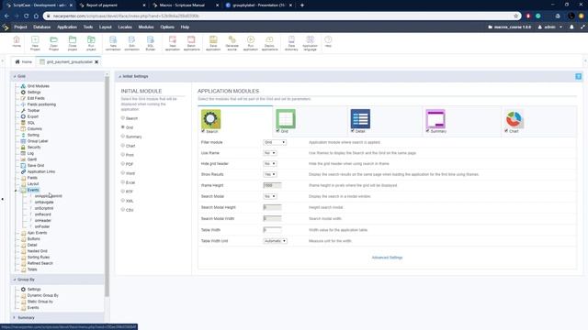Click the Home toolbar icon

pyautogui.click(x=17, y=42)
